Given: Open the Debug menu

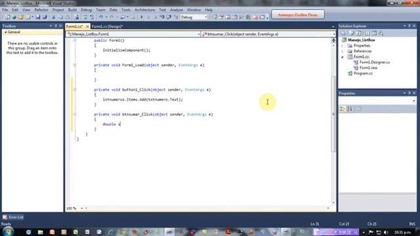Looking at the screenshot, I should pyautogui.click(x=86, y=10).
